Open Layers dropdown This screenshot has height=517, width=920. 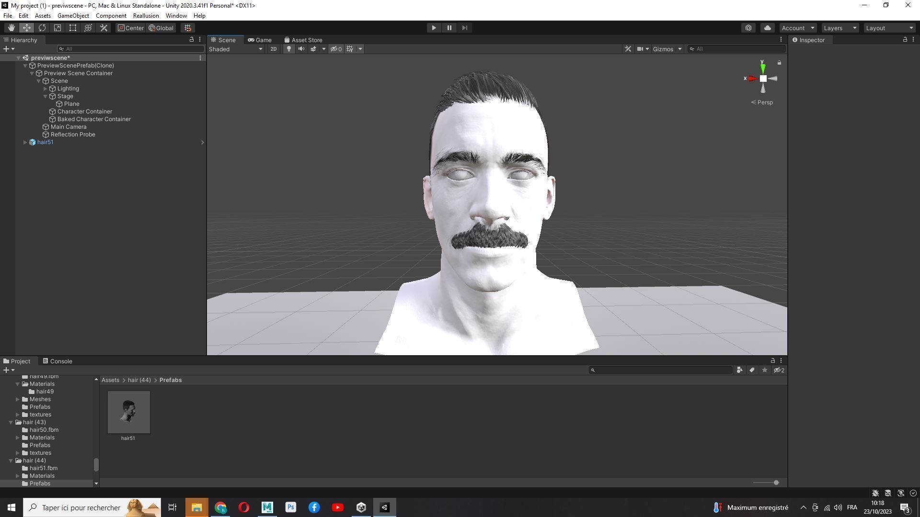click(x=840, y=28)
